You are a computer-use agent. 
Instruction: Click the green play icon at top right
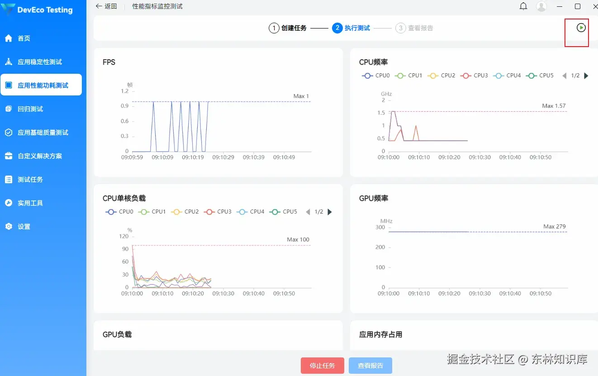[x=581, y=28]
